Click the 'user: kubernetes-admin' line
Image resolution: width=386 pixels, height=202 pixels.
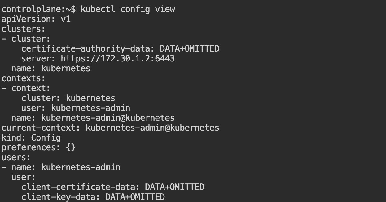point(76,108)
